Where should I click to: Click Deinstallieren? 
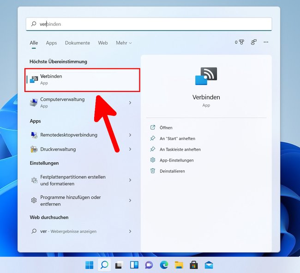click(172, 171)
